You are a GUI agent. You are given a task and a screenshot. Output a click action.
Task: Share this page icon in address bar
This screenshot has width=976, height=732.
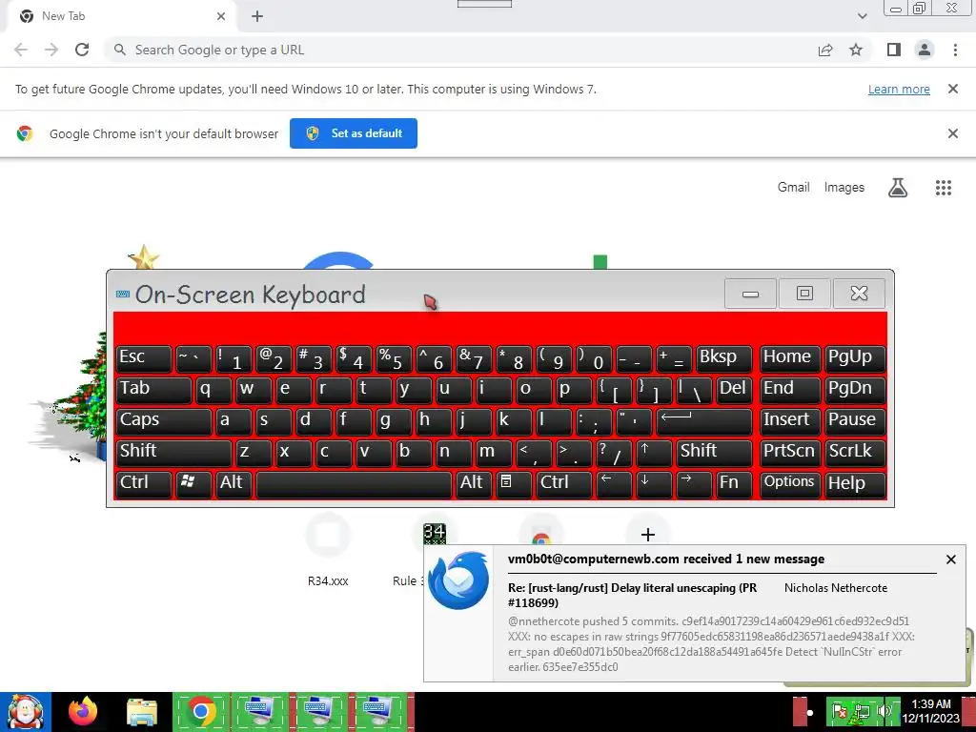pyautogui.click(x=825, y=50)
